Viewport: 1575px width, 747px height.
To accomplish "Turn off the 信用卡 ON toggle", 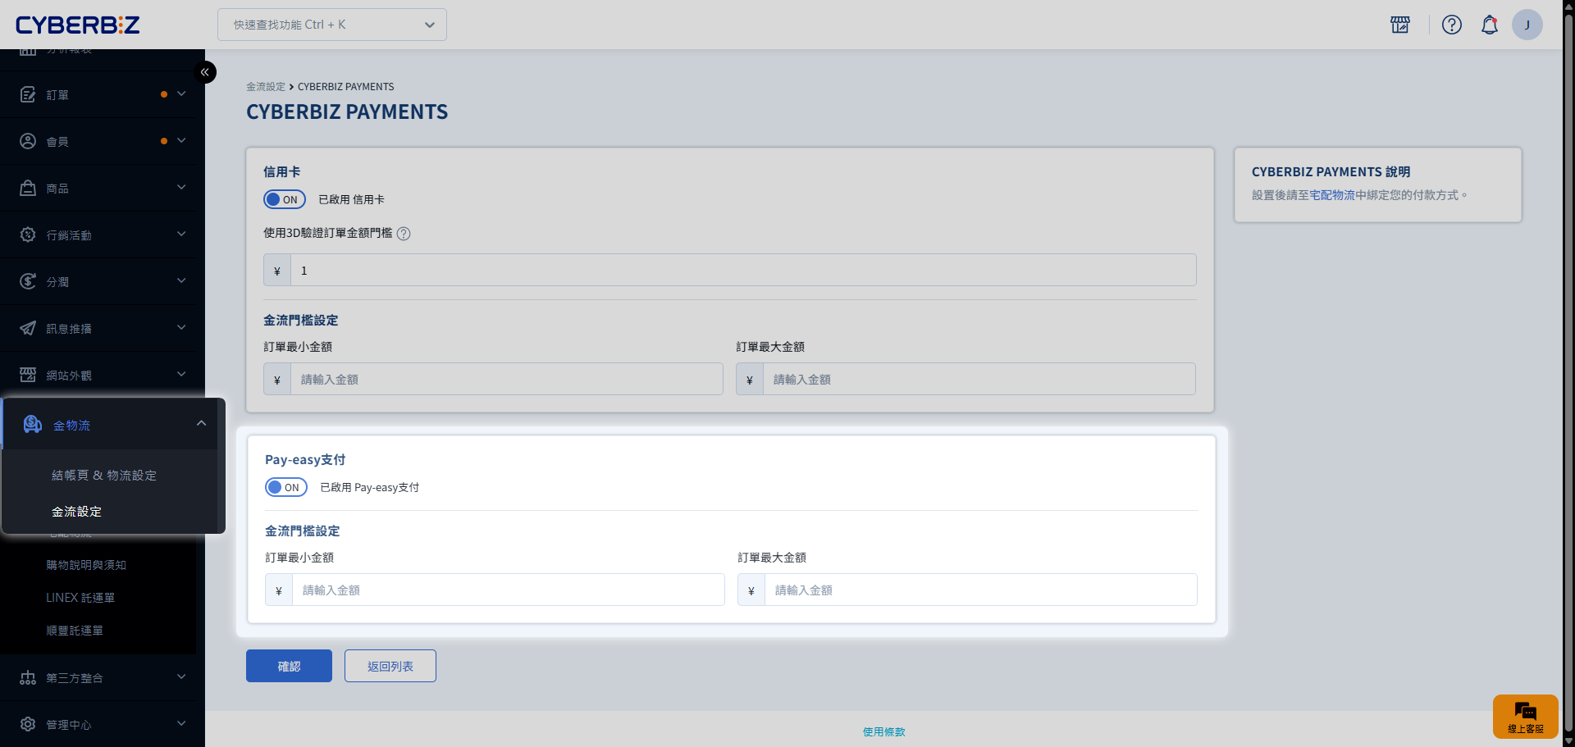I will point(285,199).
